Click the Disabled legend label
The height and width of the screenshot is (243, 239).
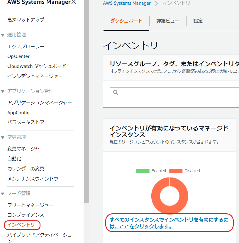[x=192, y=171]
